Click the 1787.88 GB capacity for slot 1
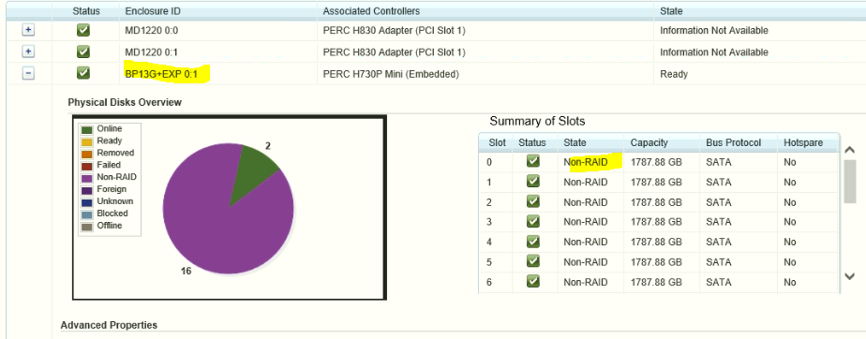 pyautogui.click(x=656, y=183)
